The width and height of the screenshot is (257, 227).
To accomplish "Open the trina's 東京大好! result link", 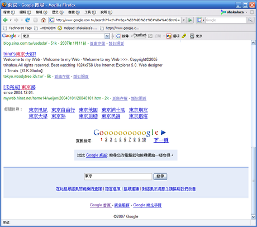I will click(20, 54).
